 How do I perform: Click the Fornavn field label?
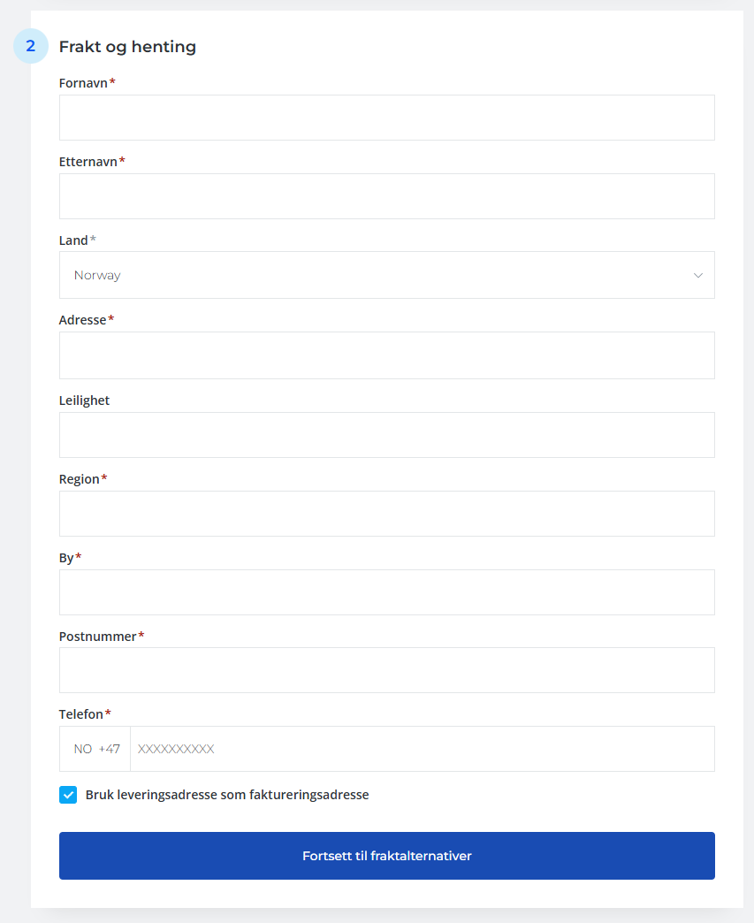[83, 83]
